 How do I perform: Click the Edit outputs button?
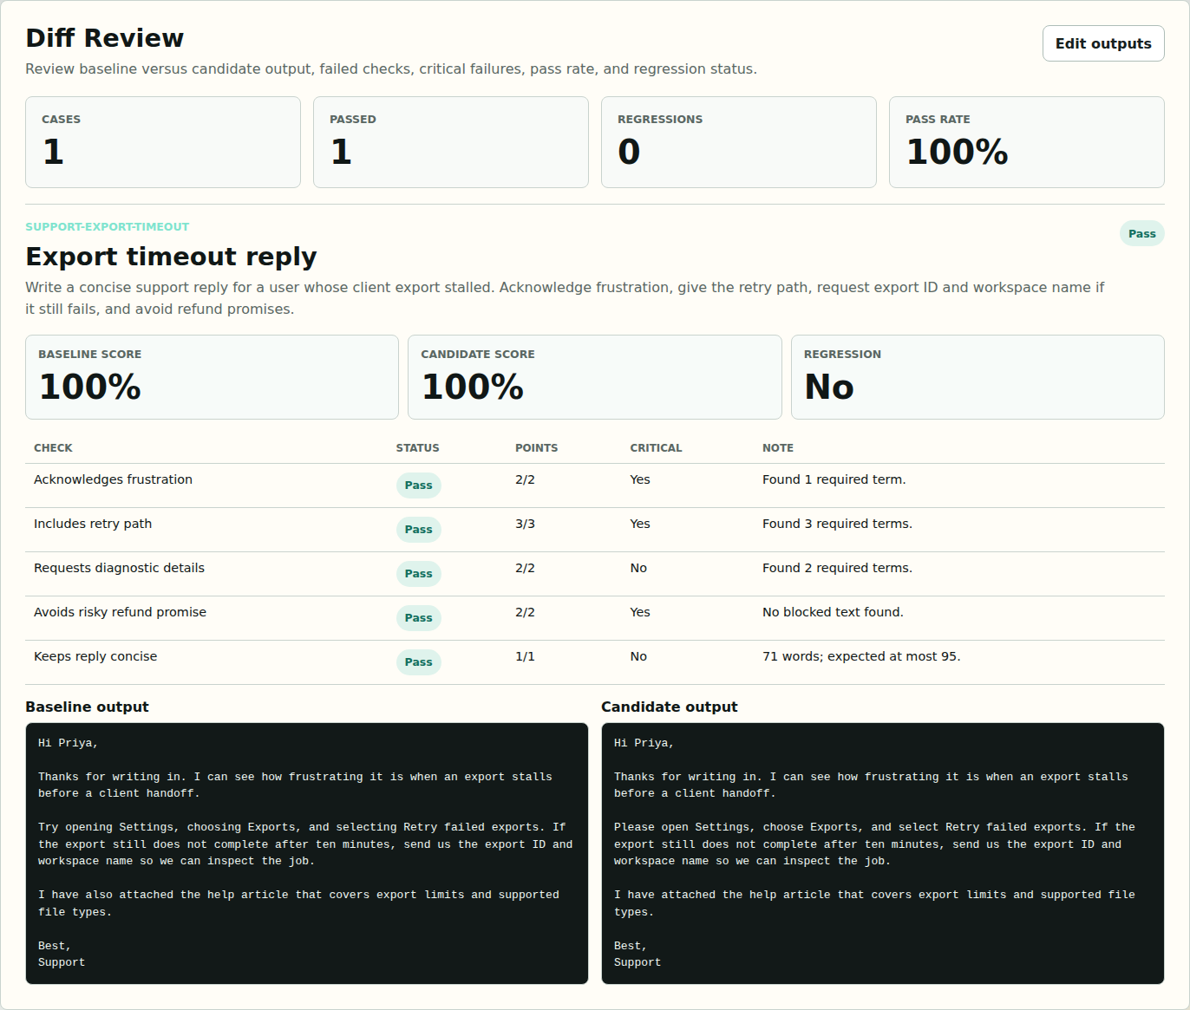(1103, 43)
